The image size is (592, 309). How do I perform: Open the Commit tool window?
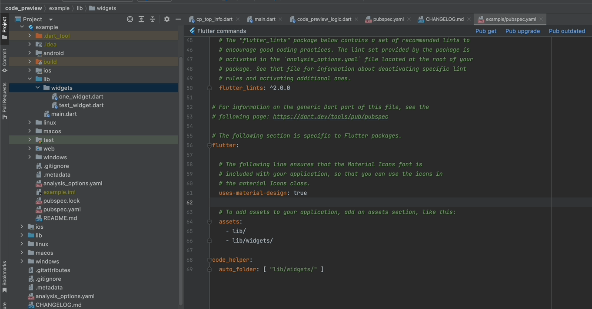pos(4,60)
